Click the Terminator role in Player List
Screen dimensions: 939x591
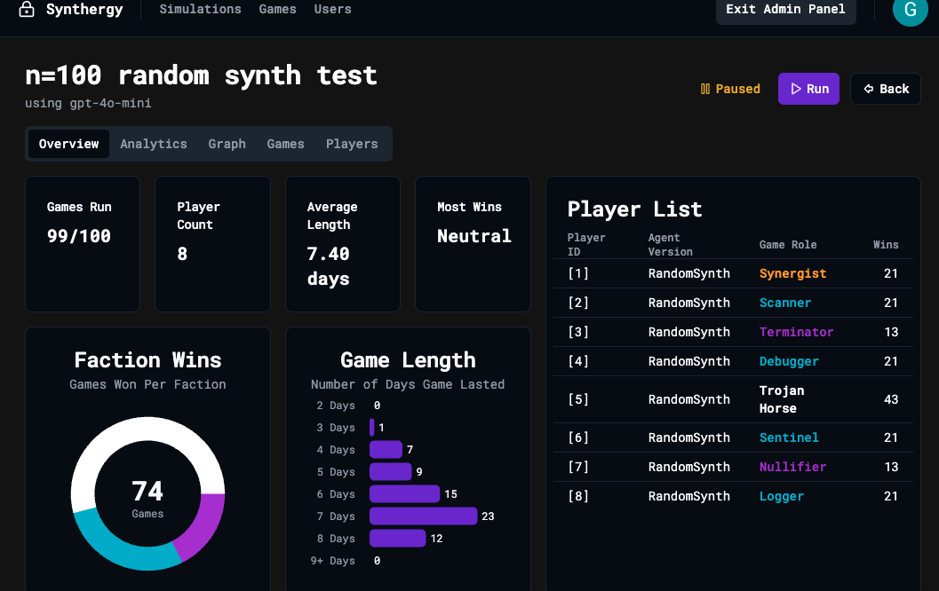796,332
